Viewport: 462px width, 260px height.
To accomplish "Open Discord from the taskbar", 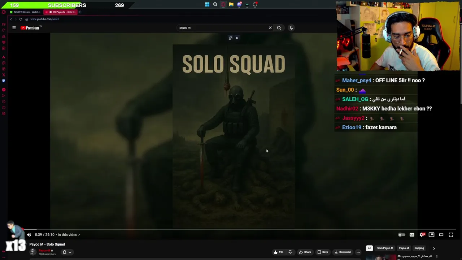I will click(x=239, y=5).
